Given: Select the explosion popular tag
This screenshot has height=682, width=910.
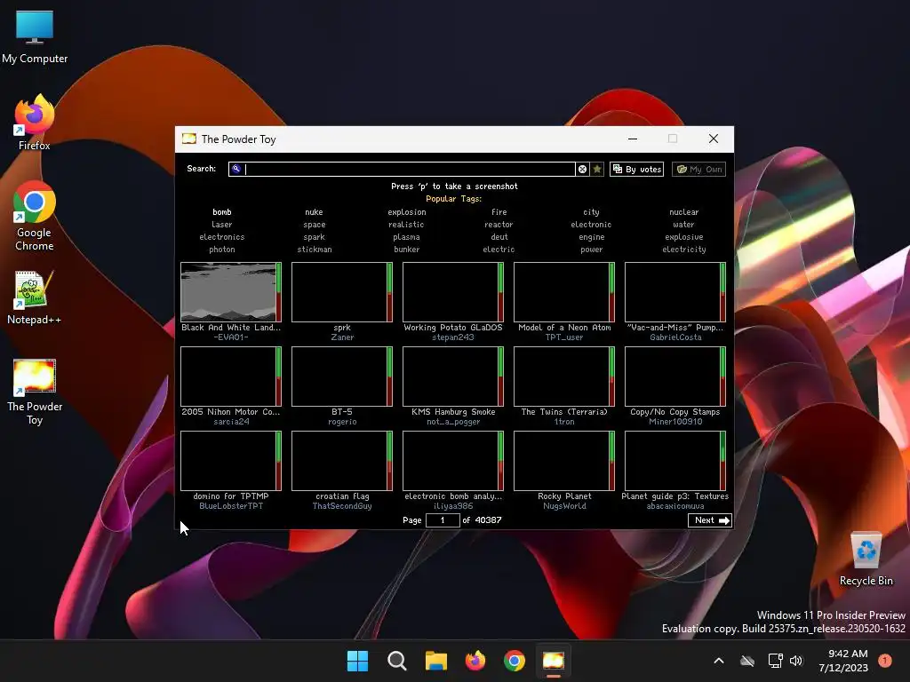Looking at the screenshot, I should (407, 212).
